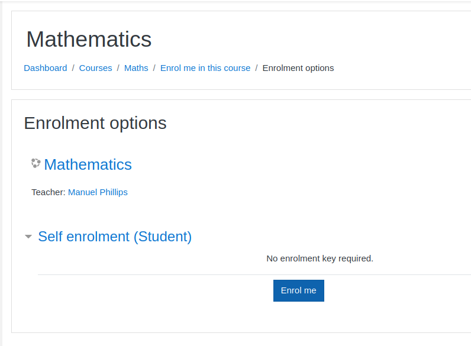Open the Maths category breadcrumb

pyautogui.click(x=136, y=68)
